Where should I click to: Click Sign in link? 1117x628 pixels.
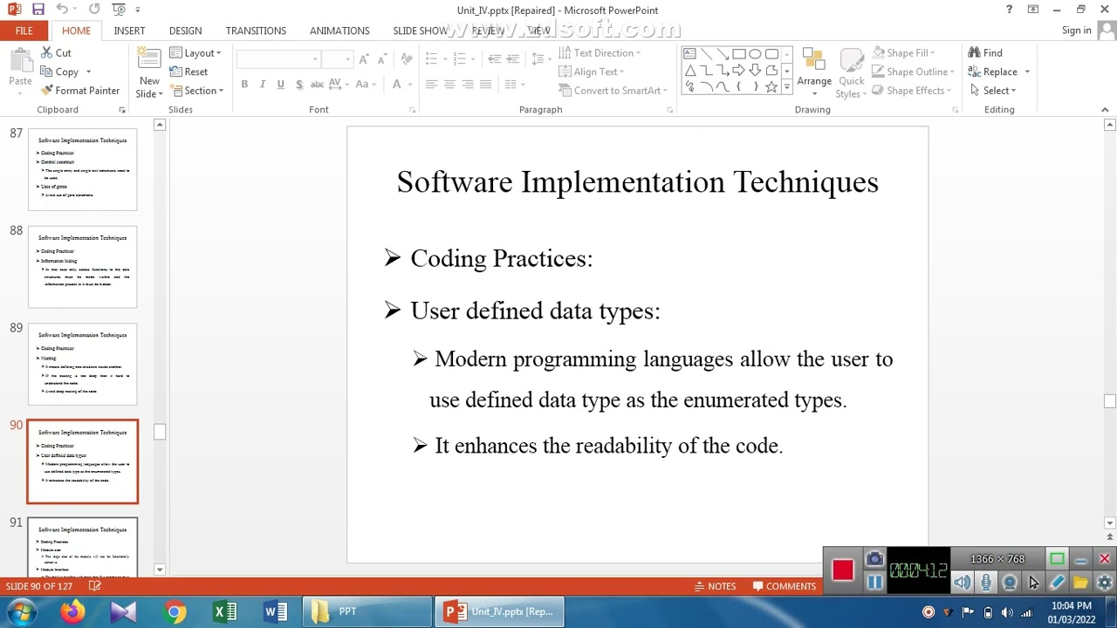(x=1076, y=31)
